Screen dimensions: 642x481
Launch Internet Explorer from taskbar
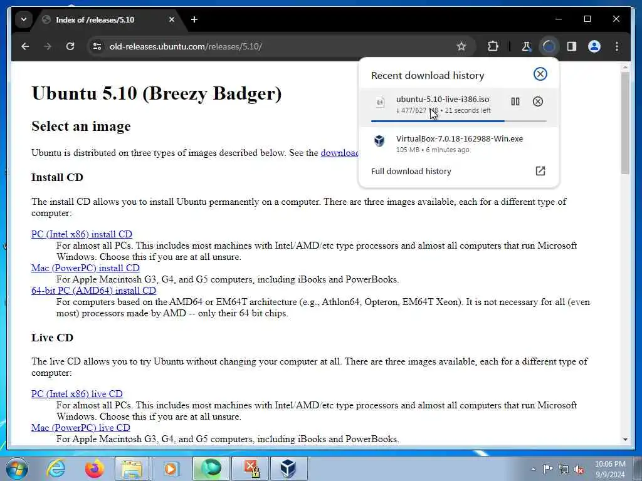(56, 468)
